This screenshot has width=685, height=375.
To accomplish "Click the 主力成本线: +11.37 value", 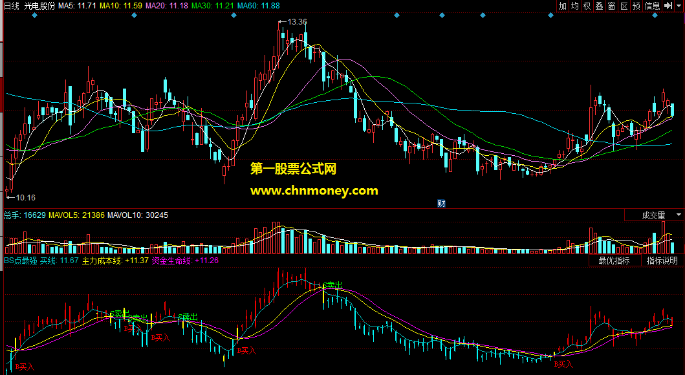I will coord(115,261).
